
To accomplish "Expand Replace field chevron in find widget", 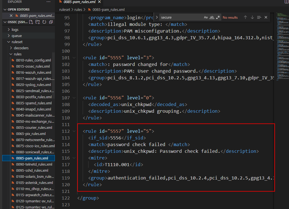I will tap(157, 17).
